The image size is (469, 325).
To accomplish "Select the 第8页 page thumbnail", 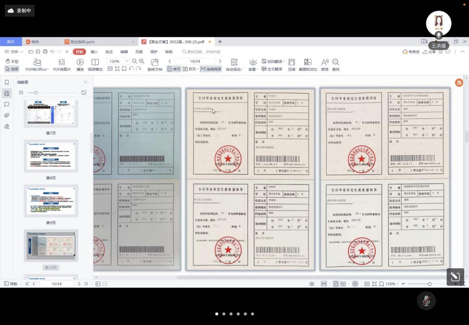I will 51,156.
